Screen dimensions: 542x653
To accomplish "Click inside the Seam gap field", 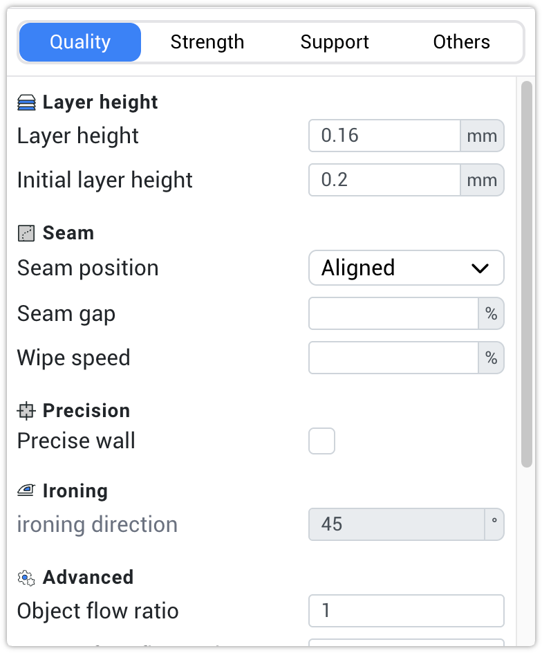I will 393,313.
